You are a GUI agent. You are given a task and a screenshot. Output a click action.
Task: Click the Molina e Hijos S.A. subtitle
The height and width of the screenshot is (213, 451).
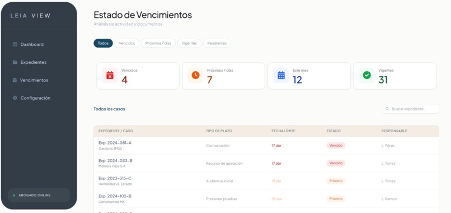(x=112, y=166)
